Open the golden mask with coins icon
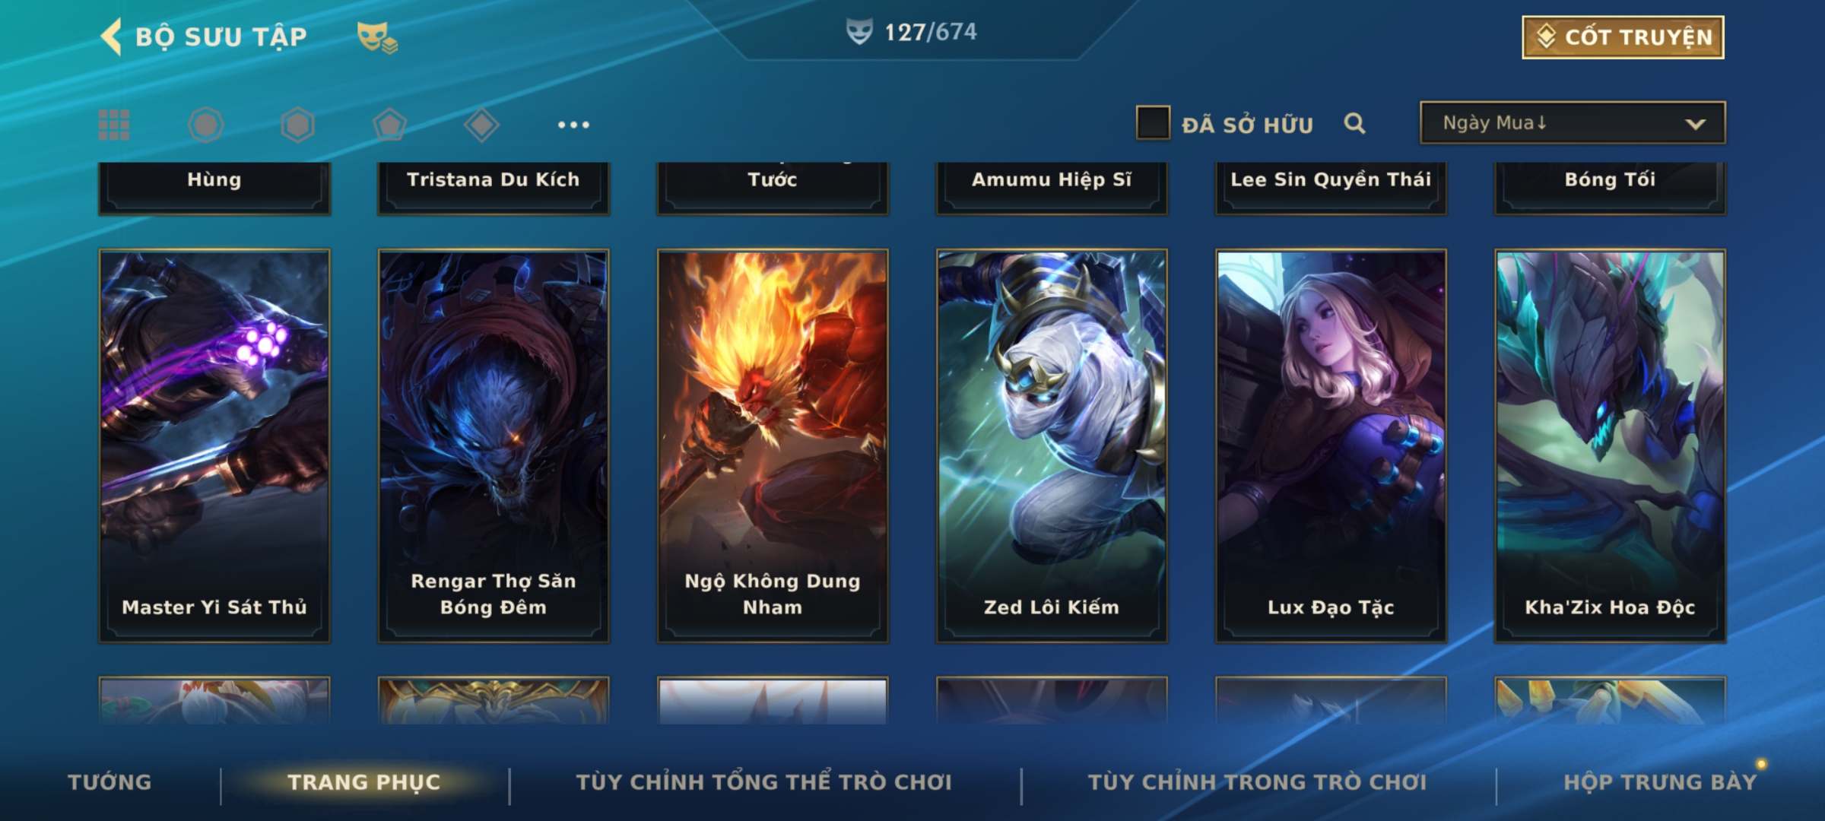The width and height of the screenshot is (1825, 821). pos(377,37)
